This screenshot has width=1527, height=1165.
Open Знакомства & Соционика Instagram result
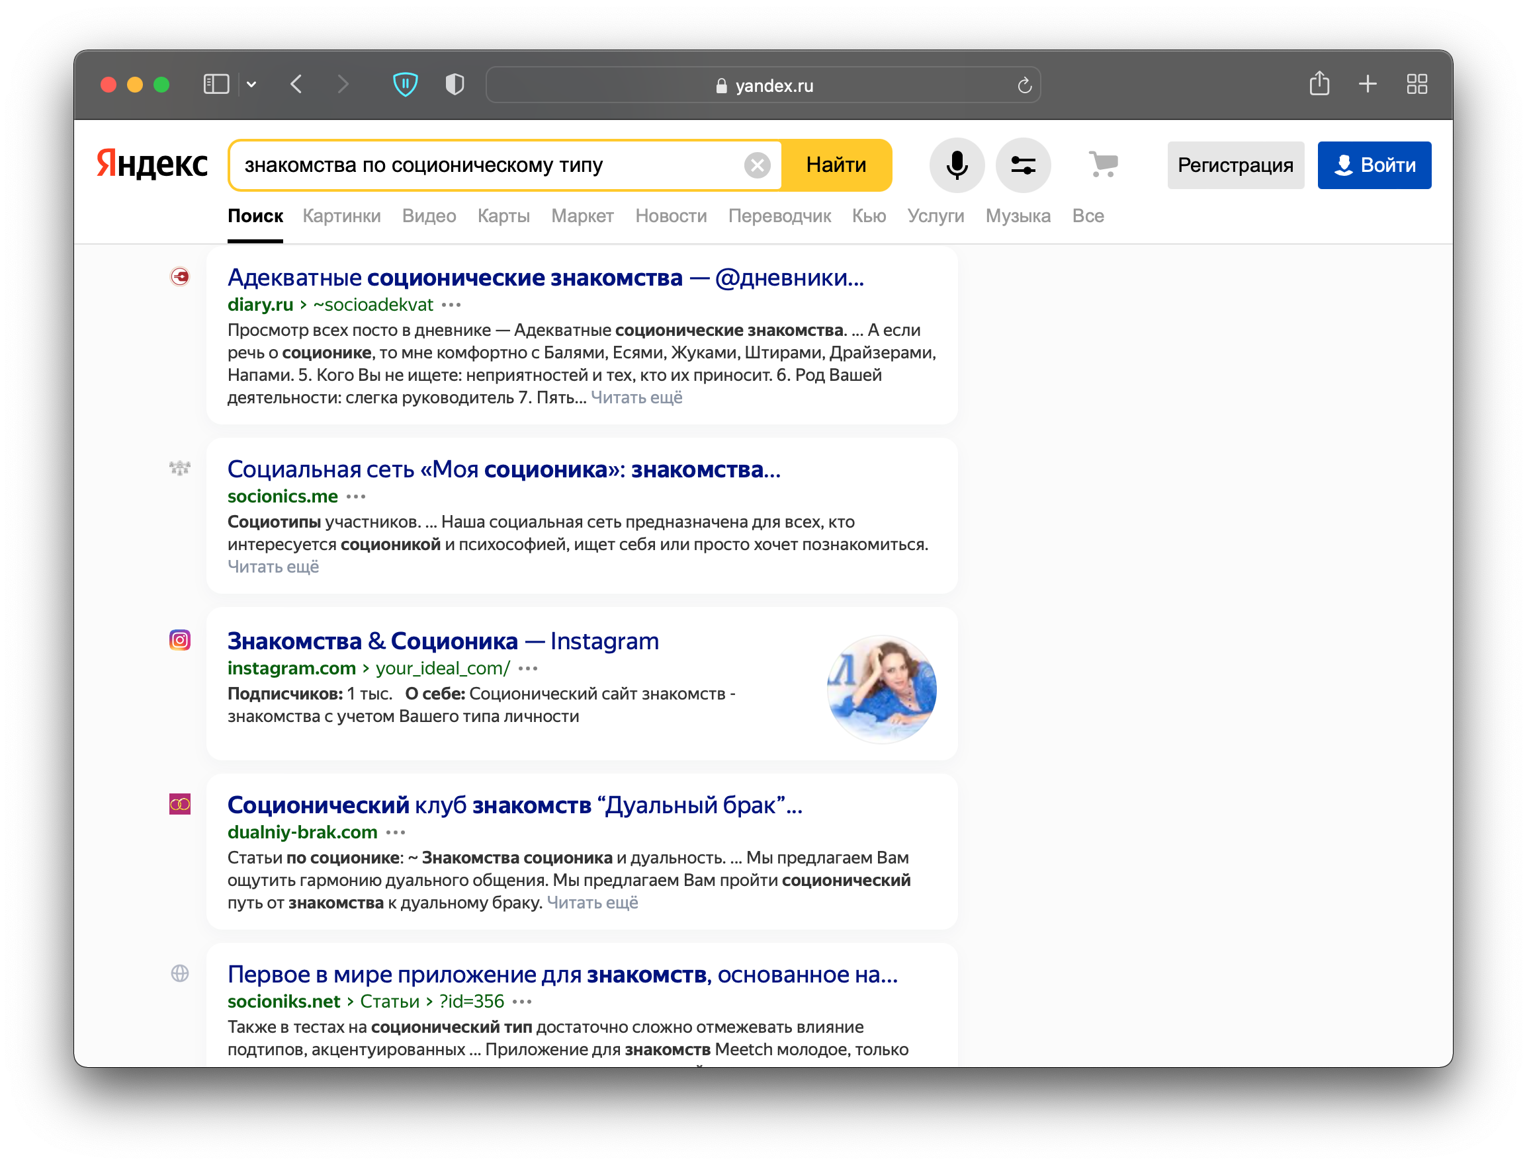[x=443, y=641]
